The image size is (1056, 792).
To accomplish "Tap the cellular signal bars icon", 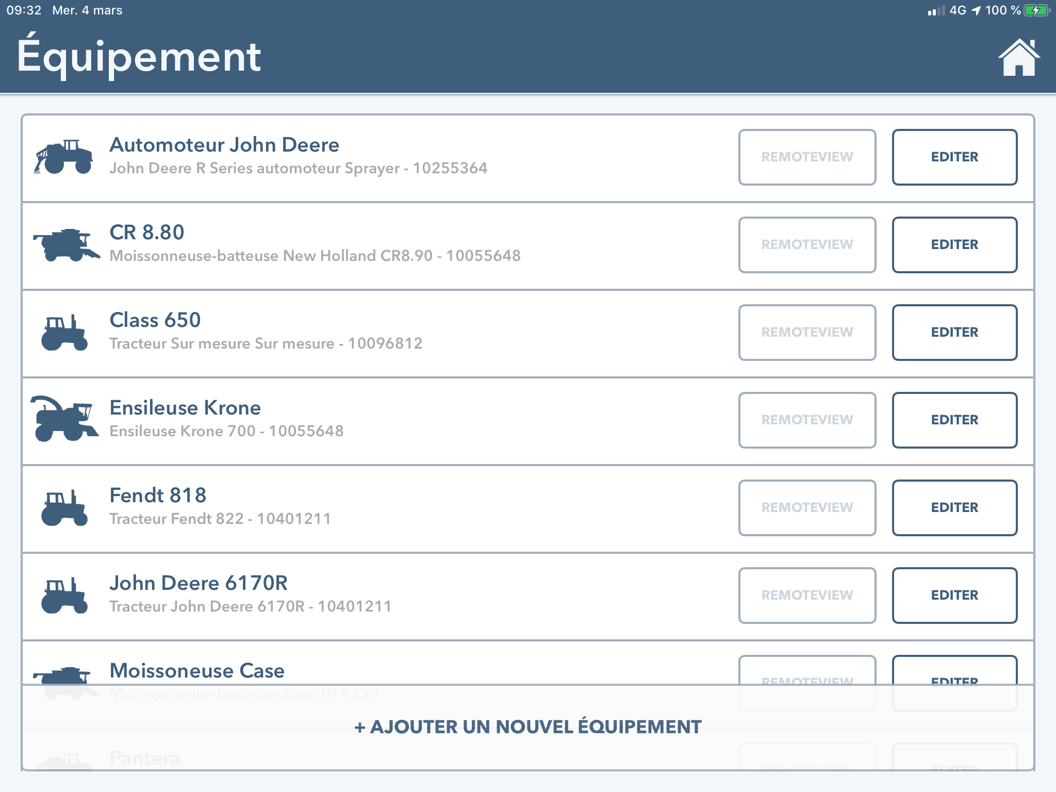I will click(936, 10).
